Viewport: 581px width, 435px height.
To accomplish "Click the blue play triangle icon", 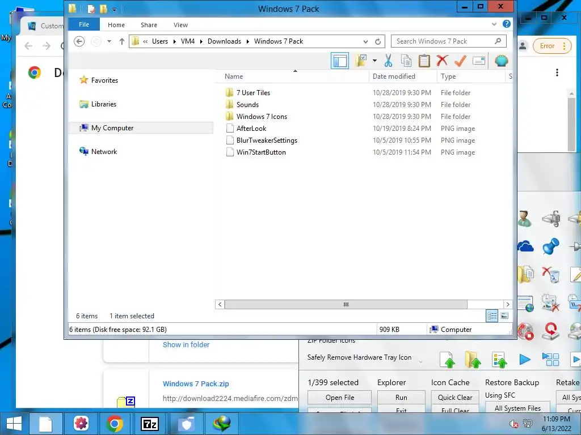I will click(525, 359).
